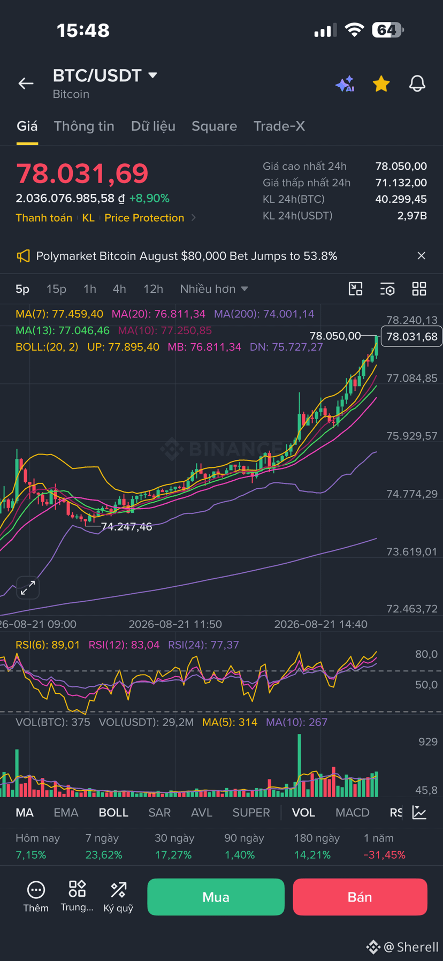Toggle the MACD indicator
Image resolution: width=443 pixels, height=961 pixels.
tap(353, 813)
